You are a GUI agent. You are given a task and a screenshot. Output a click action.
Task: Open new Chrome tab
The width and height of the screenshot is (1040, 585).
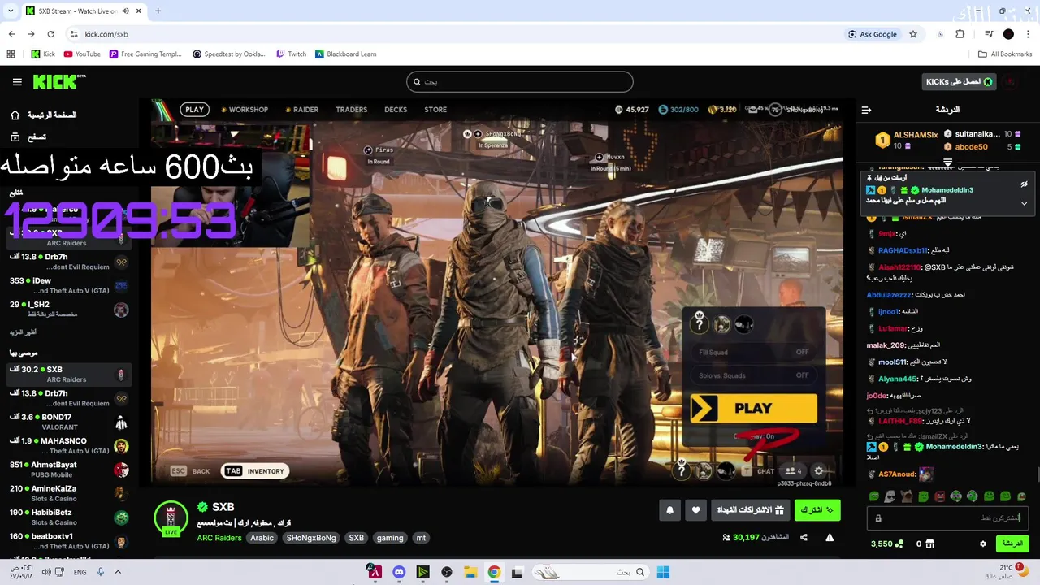click(x=158, y=11)
